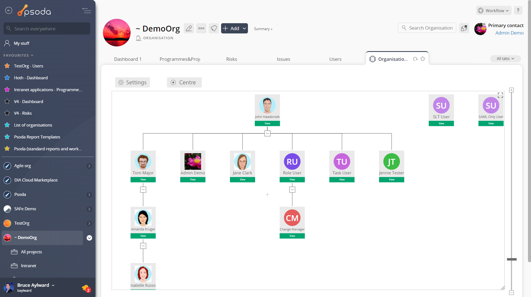Collapse nodes under Role User

pos(292,190)
